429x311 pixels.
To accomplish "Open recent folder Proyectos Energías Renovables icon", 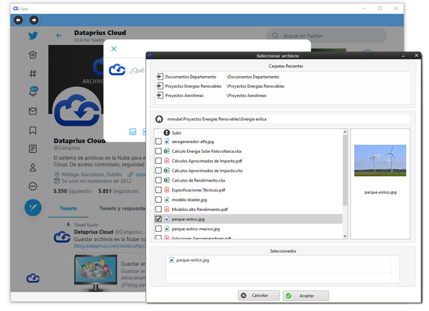I will tap(160, 86).
